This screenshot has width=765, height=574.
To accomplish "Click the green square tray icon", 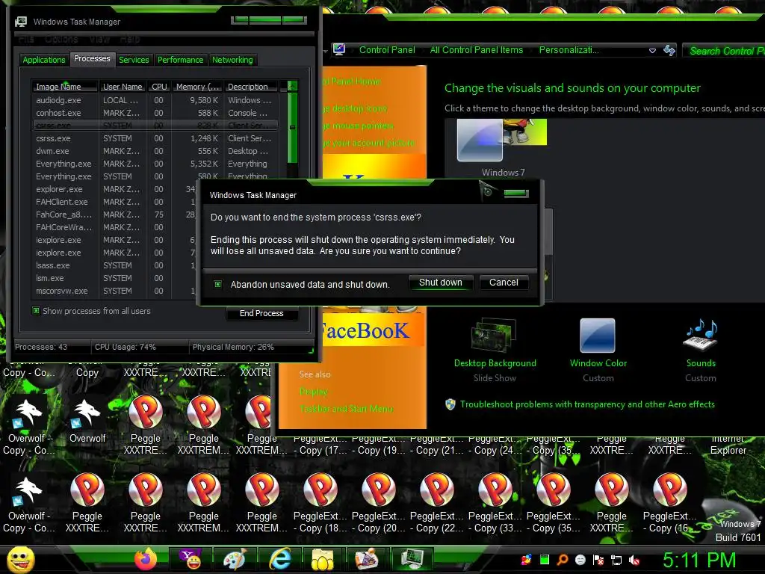I will point(545,560).
